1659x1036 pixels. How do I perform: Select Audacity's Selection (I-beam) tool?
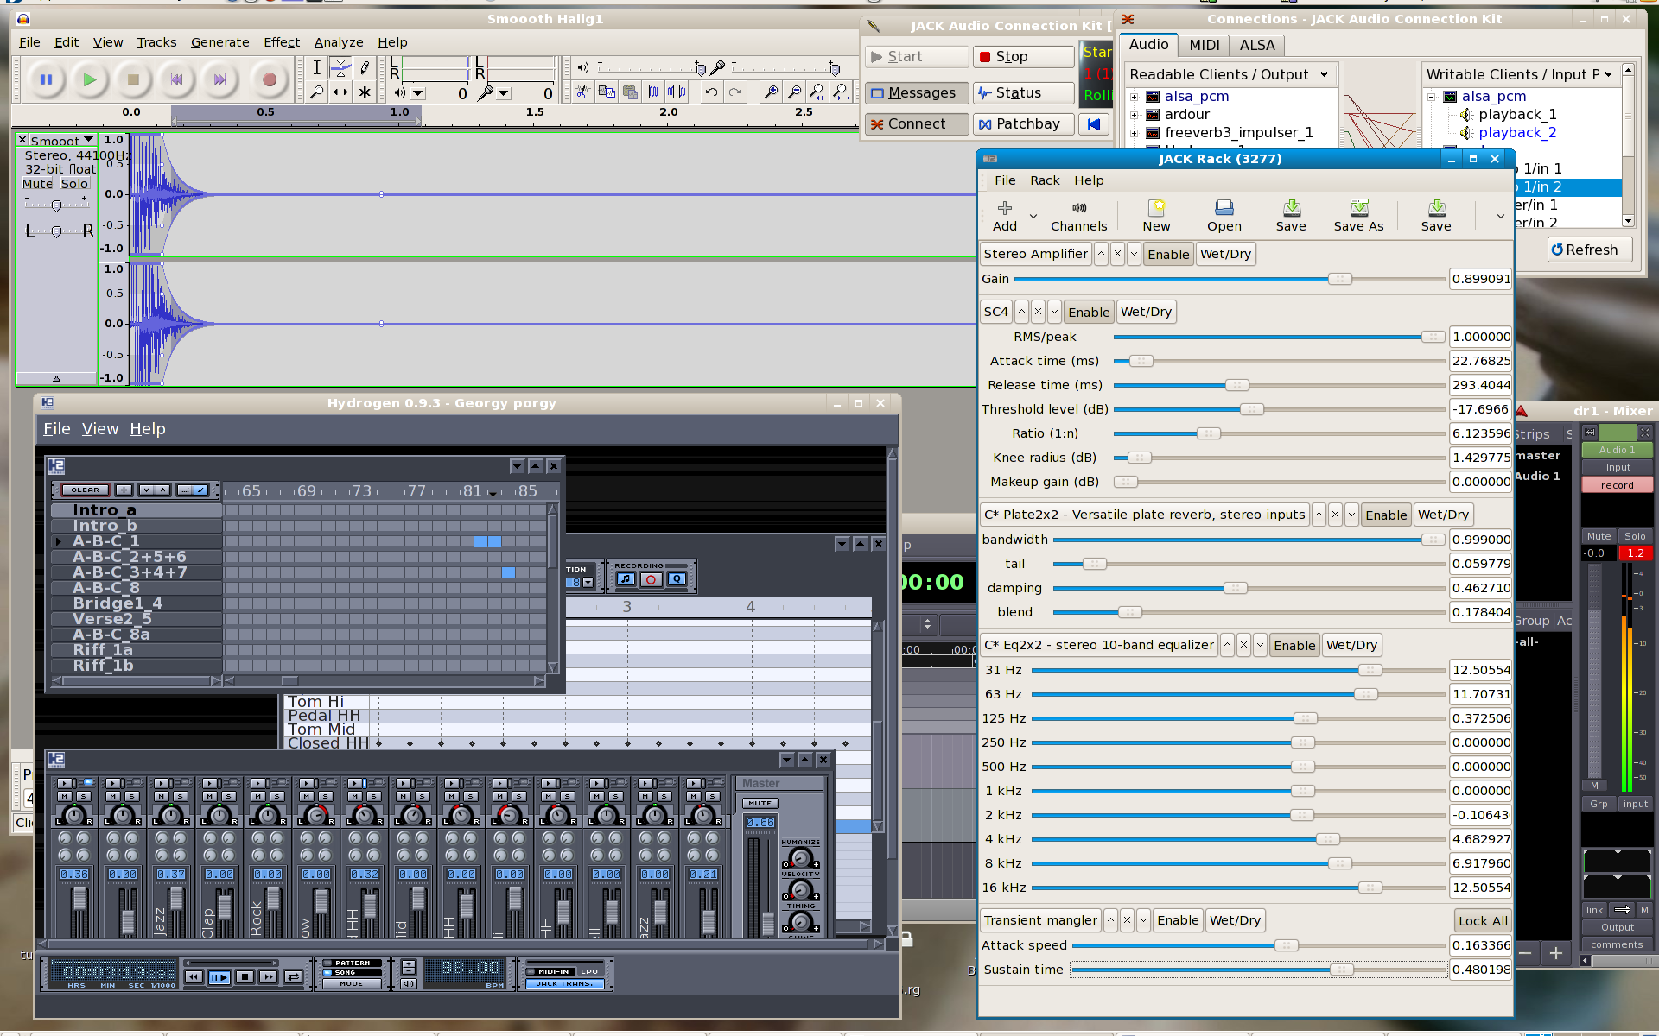tap(317, 67)
